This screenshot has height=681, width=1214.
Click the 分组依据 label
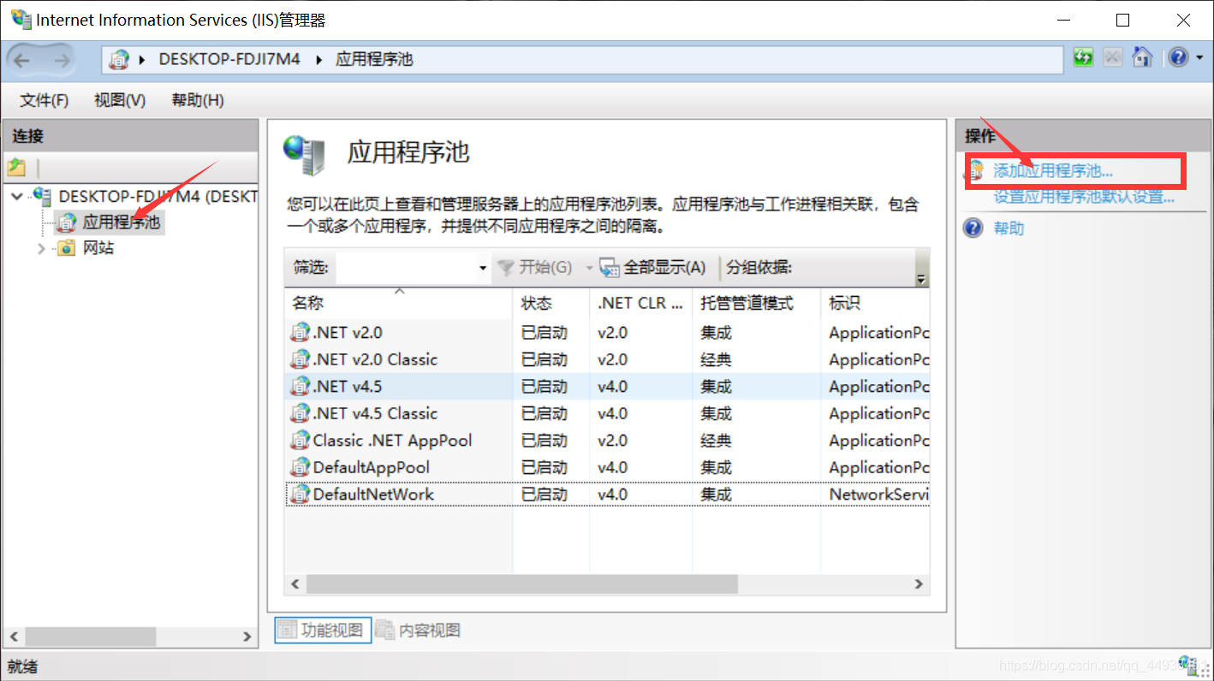759,268
